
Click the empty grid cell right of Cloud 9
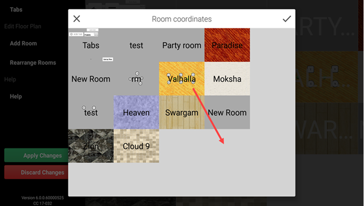(x=182, y=146)
